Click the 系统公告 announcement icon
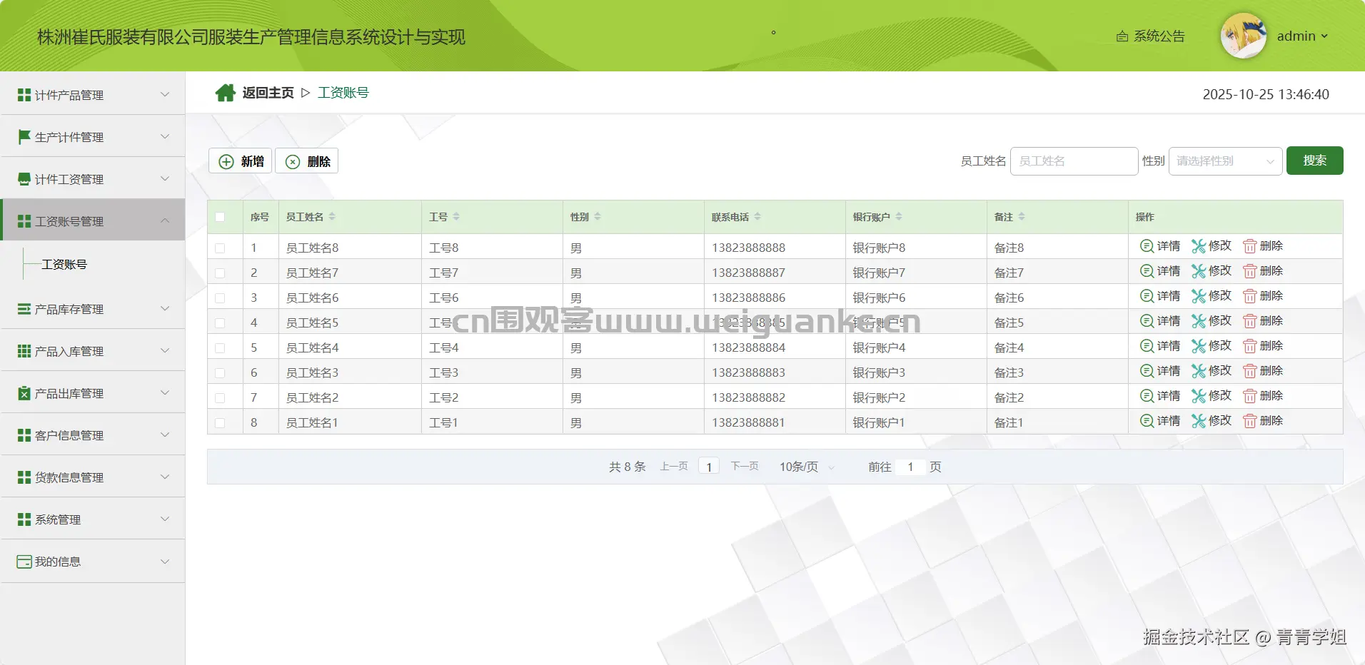Viewport: 1365px width, 665px height. click(1122, 36)
